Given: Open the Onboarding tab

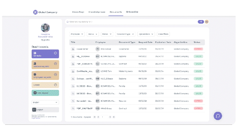Looking at the screenshot, I should click(132, 12).
